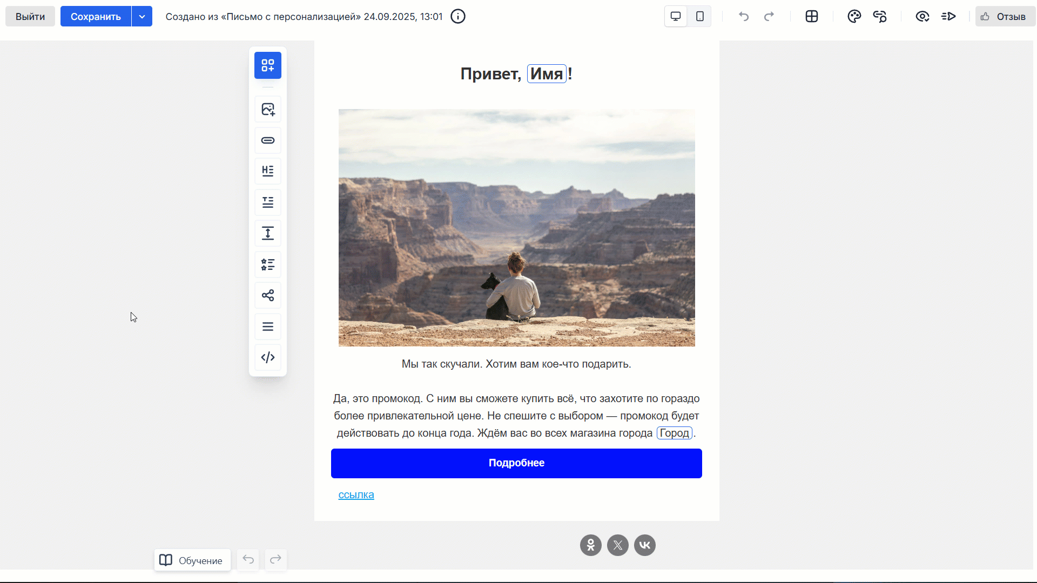Insert a heading block
Image resolution: width=1037 pixels, height=583 pixels.
point(268,171)
